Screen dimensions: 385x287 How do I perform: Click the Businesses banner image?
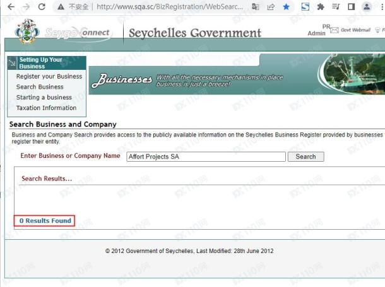237,74
